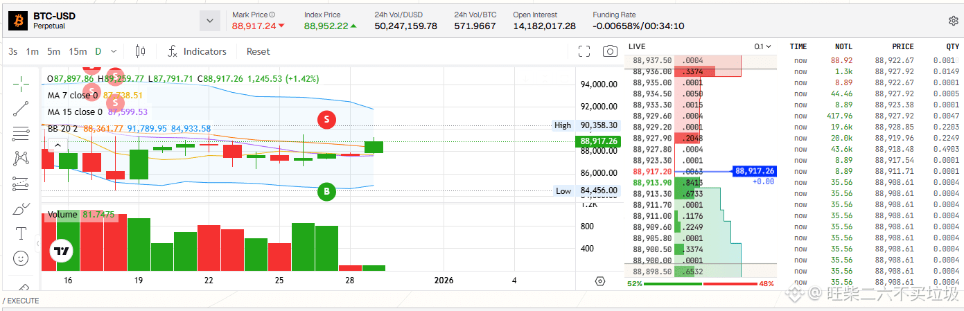Click the Reset chart button

(258, 51)
